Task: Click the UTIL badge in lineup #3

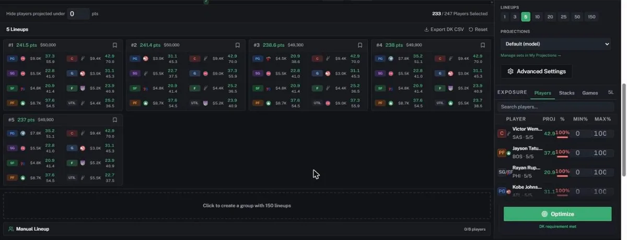Action: click(317, 103)
